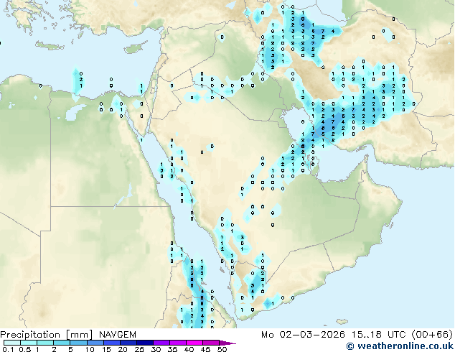Click the '25' legend scale value
The width and height of the screenshot is (455, 352).
coord(139,349)
